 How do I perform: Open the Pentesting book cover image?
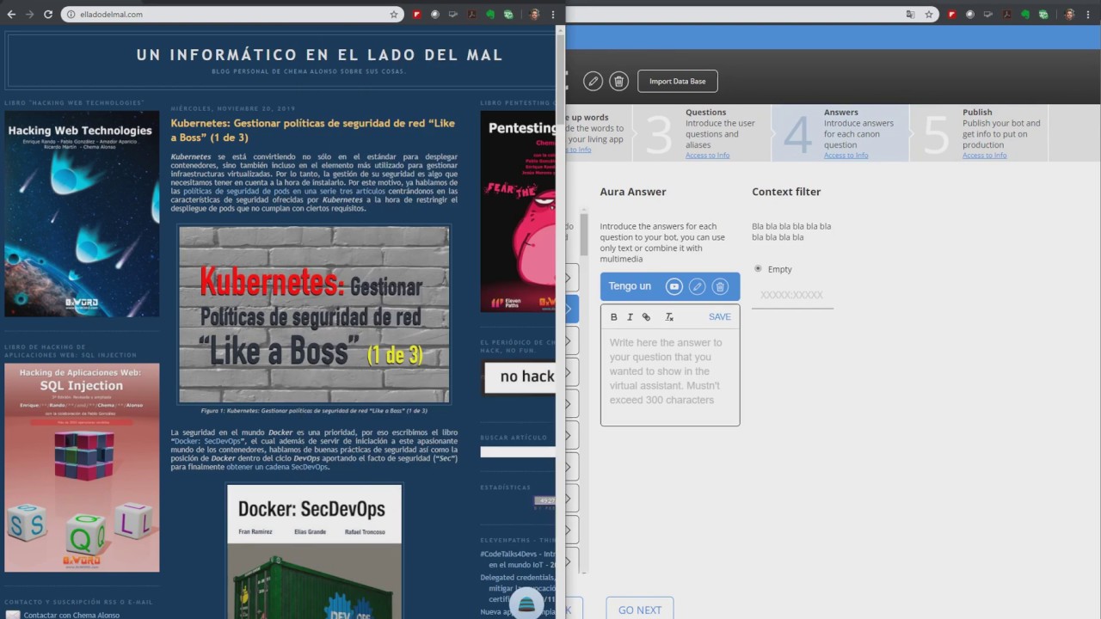point(518,211)
